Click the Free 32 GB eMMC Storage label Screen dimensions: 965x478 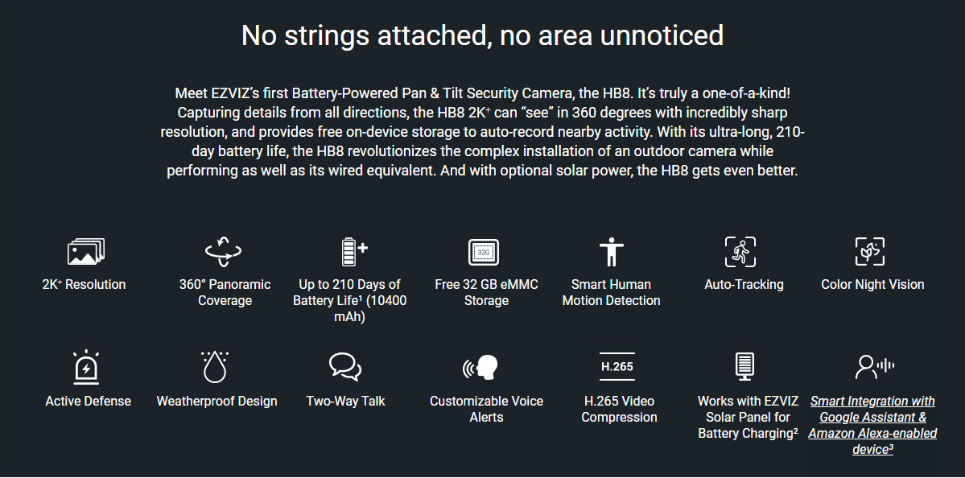click(486, 292)
